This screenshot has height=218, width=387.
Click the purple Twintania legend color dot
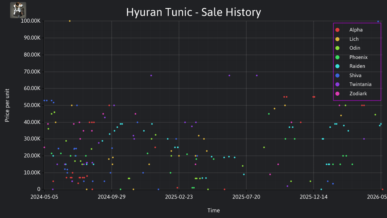[x=337, y=84]
